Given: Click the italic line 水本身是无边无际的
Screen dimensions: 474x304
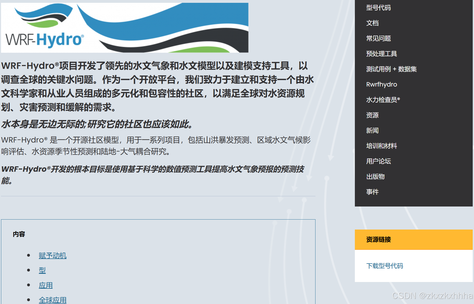Looking at the screenshot, I should (x=97, y=124).
